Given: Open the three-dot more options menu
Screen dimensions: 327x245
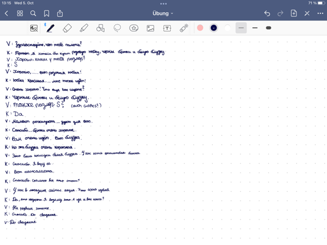Looking at the screenshot, I should (x=320, y=13).
